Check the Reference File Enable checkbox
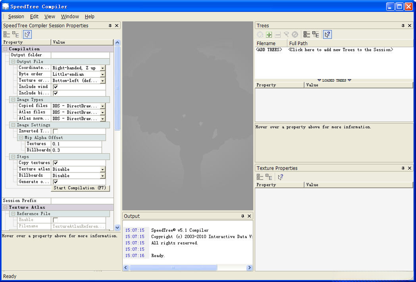416x282 pixels. (x=55, y=220)
